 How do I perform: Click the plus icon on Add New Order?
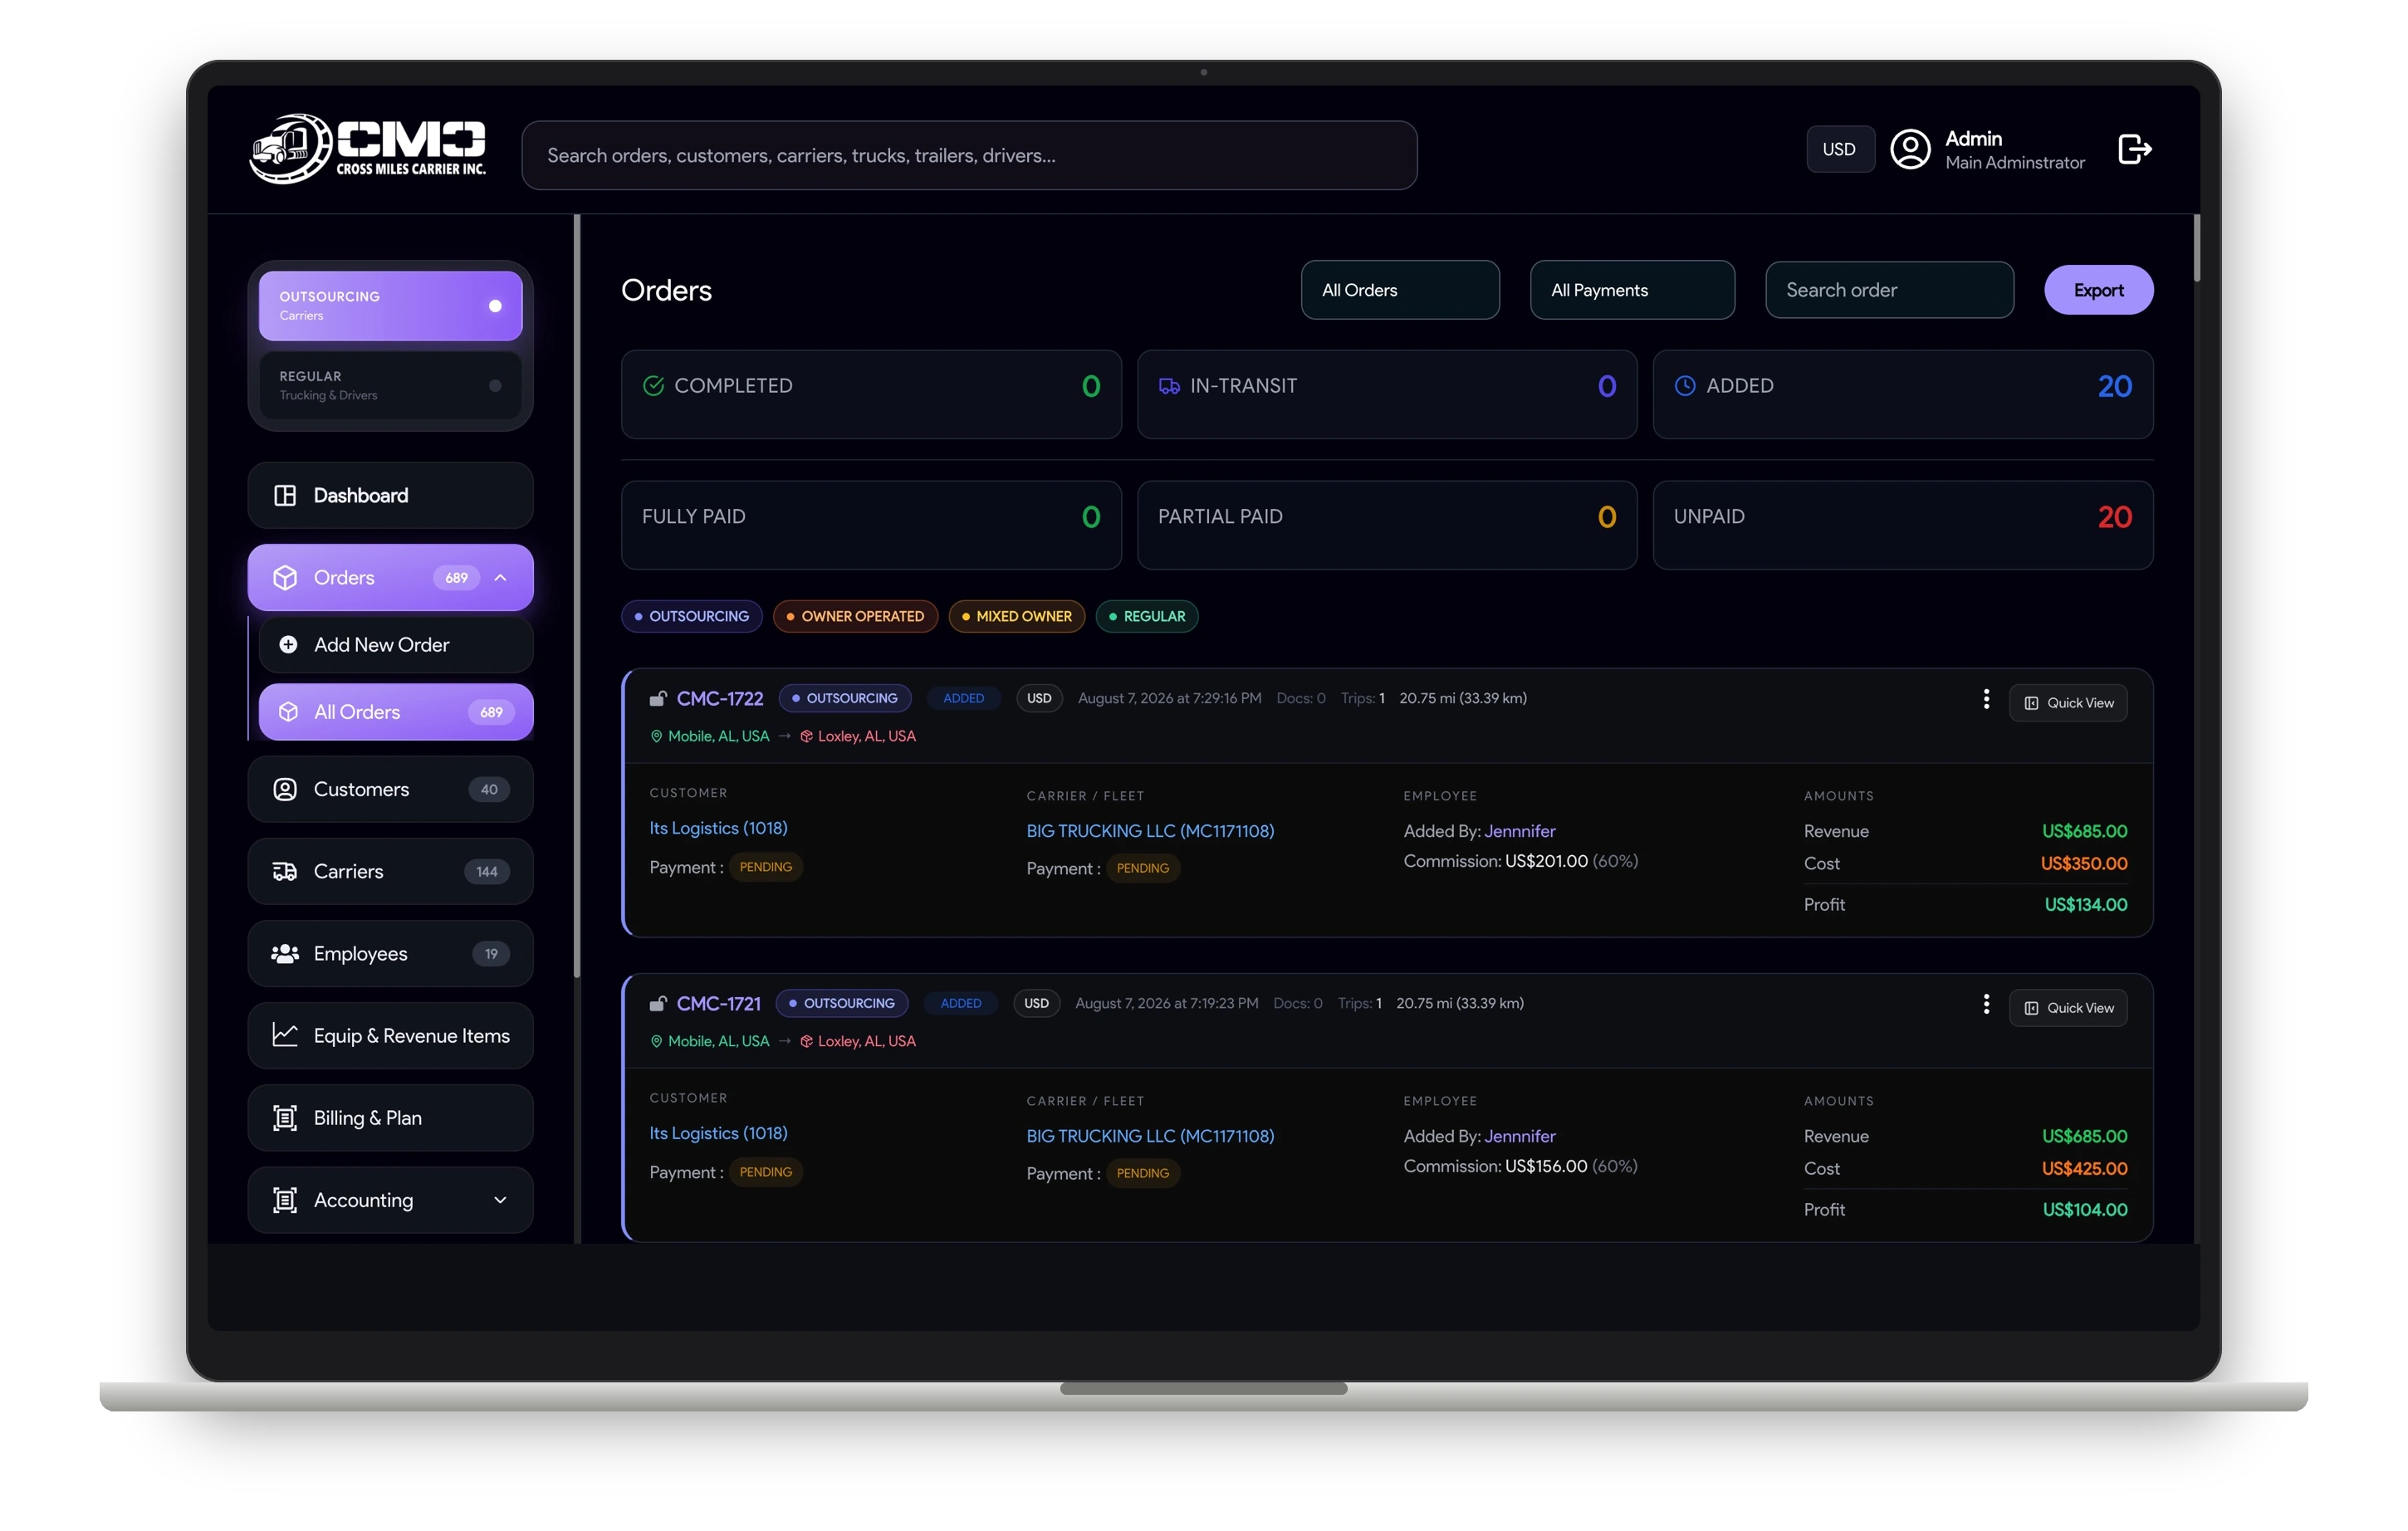click(288, 644)
